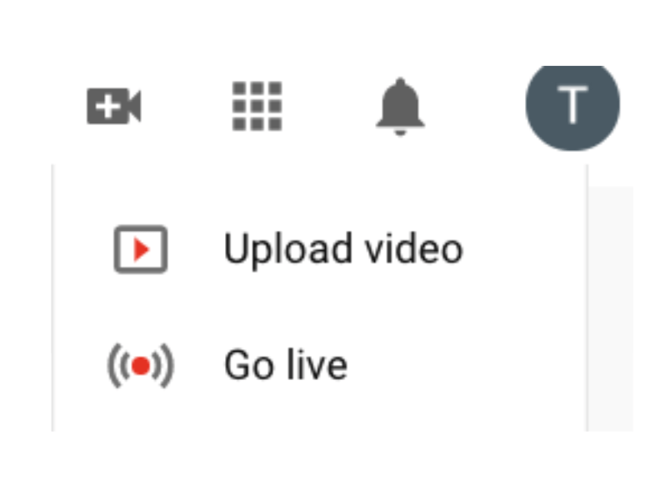Click the gray strip right of menu
This screenshot has width=670, height=480.
611,308
